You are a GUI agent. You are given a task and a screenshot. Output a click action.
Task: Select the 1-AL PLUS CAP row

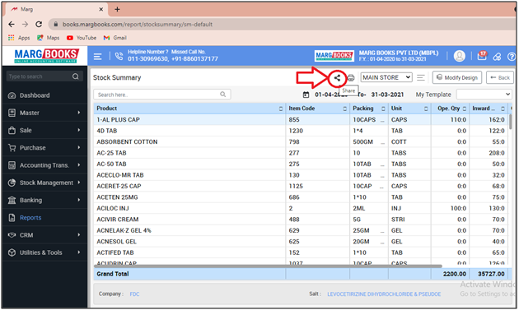302,119
